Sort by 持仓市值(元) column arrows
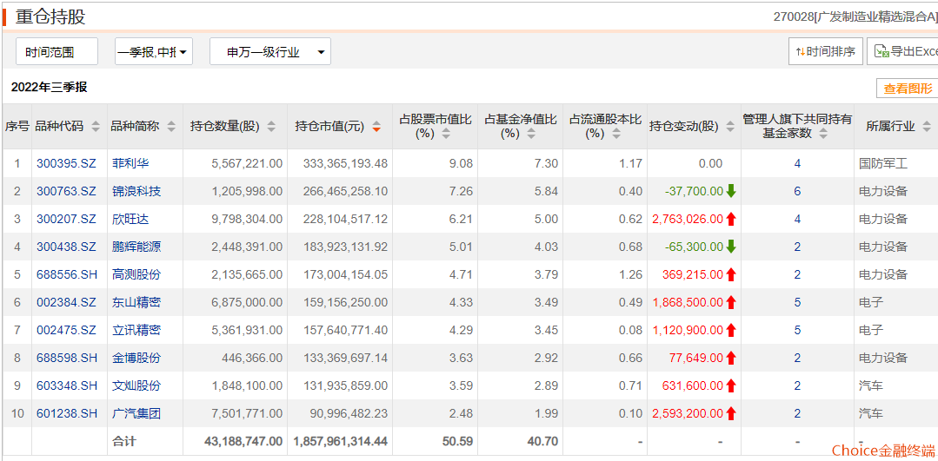The height and width of the screenshot is (461, 938). 376,127
